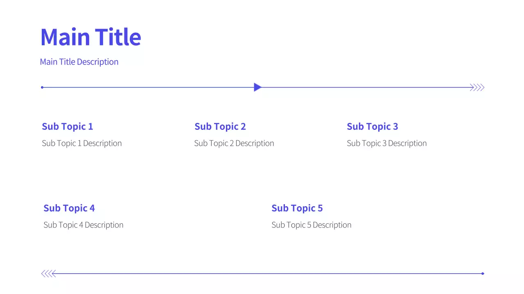The width and height of the screenshot is (524, 294).
Task: Select the Sub Topic 3 heading
Action: 372,127
